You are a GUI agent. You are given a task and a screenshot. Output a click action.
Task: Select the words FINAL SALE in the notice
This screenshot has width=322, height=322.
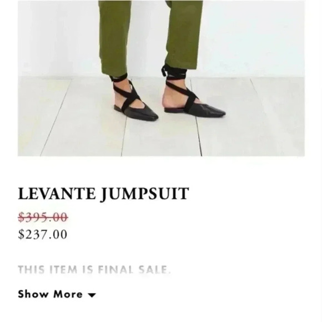[134, 269]
